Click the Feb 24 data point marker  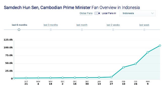point(136,64)
